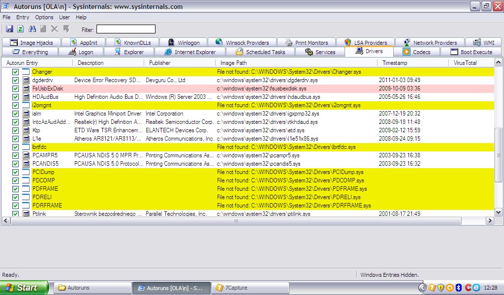Select the Ptilink entry row
Screen dimensions: 504x295
(248, 213)
